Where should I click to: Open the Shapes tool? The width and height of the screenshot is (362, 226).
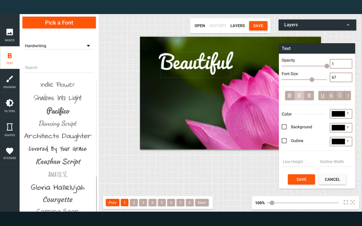[10, 130]
